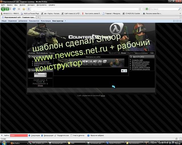Switch to Adobe Photoshop taskbar button
This screenshot has width=182, height=145.
click(115, 143)
